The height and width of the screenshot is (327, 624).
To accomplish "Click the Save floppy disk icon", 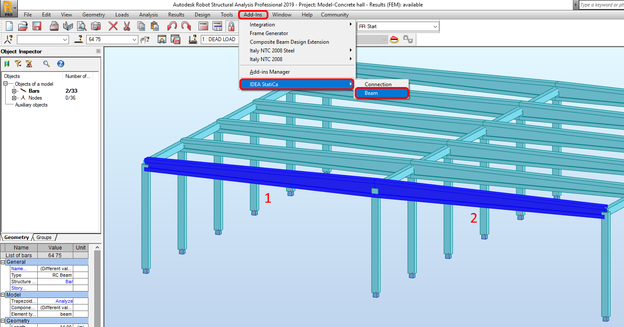I will [x=37, y=26].
